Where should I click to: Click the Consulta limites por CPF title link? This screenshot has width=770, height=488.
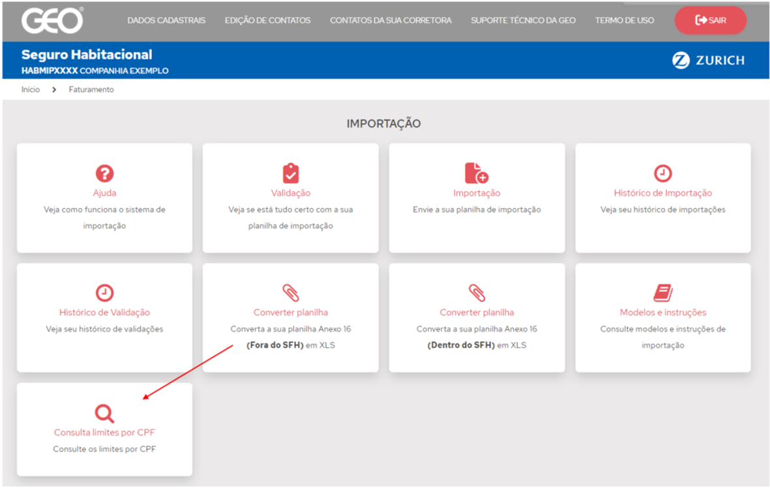tap(104, 433)
